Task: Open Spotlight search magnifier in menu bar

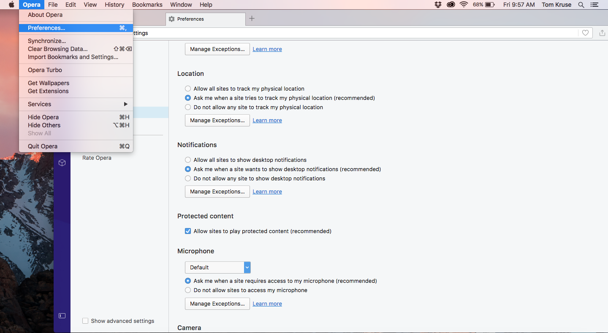Action: coord(581,5)
